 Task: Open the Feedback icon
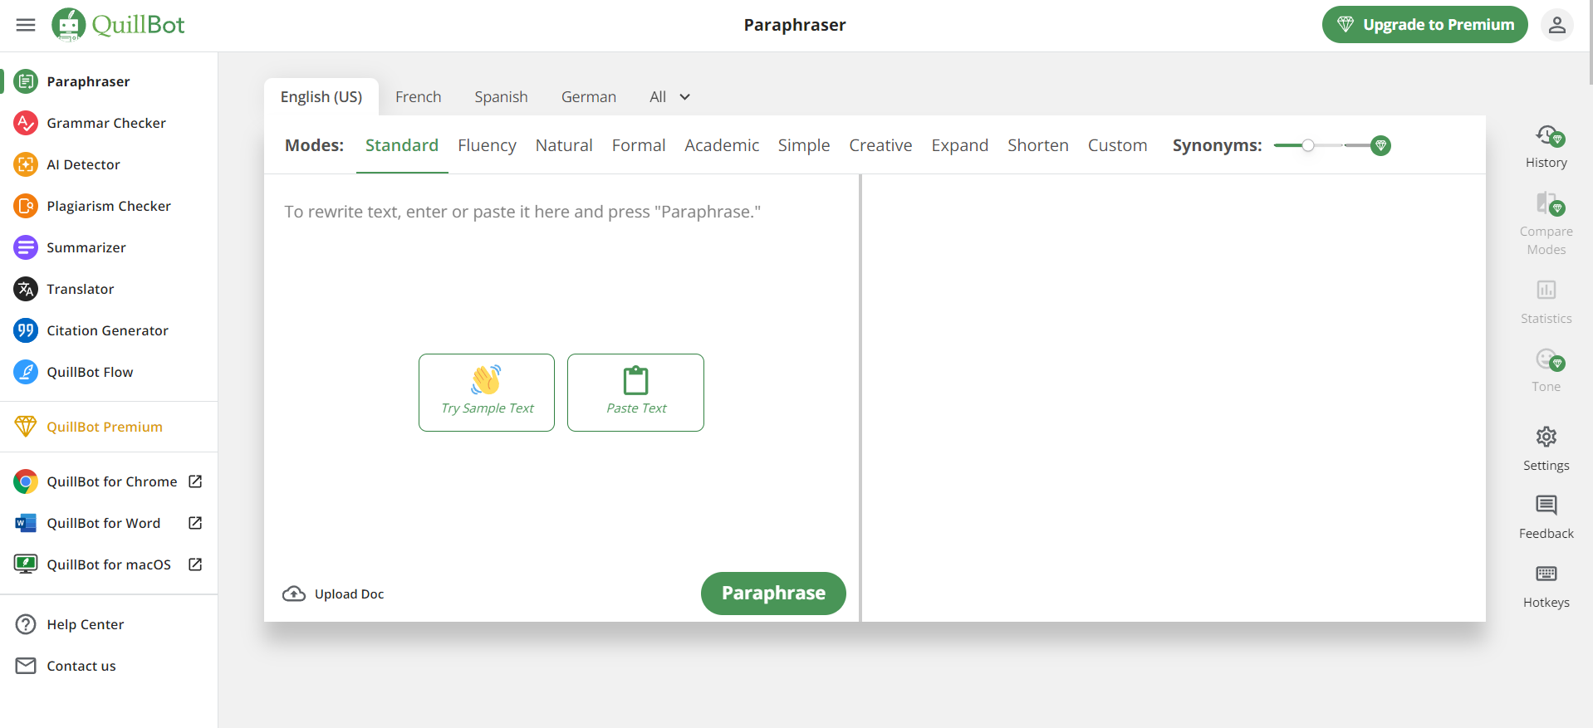point(1546,505)
